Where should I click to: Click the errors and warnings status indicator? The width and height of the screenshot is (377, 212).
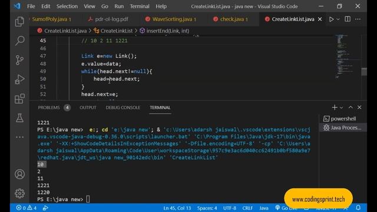point(27,208)
